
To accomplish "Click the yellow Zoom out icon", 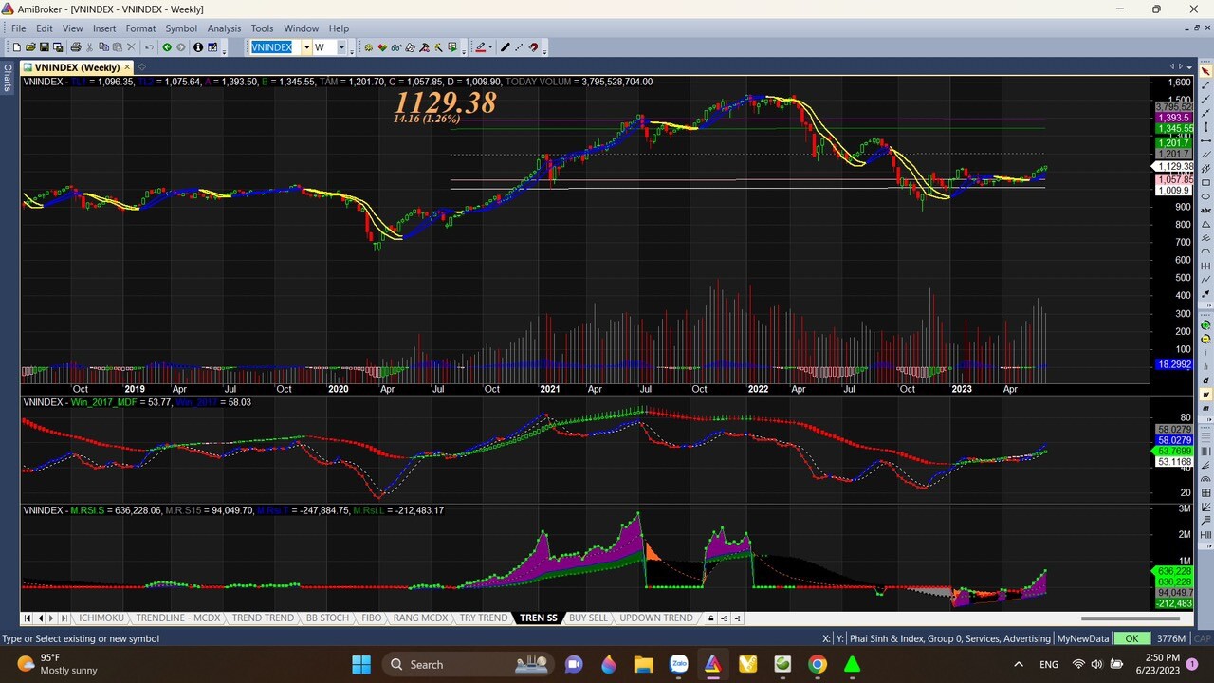I will (1205, 339).
